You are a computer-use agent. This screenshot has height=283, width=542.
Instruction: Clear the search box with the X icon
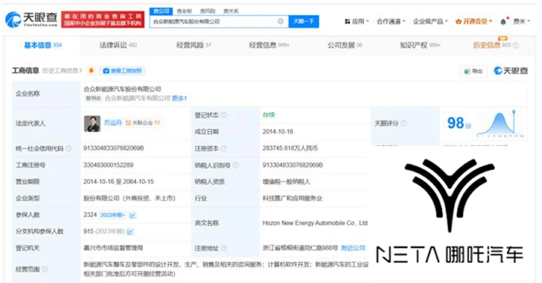pos(280,21)
